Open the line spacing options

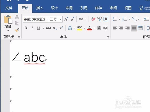[148, 28]
